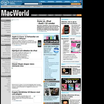Open the Apple & Cisco iPhone headline
This screenshot has width=104, height=104.
[25, 38]
